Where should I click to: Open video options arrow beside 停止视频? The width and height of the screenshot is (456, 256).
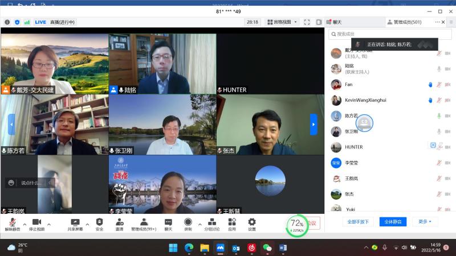(x=49, y=224)
